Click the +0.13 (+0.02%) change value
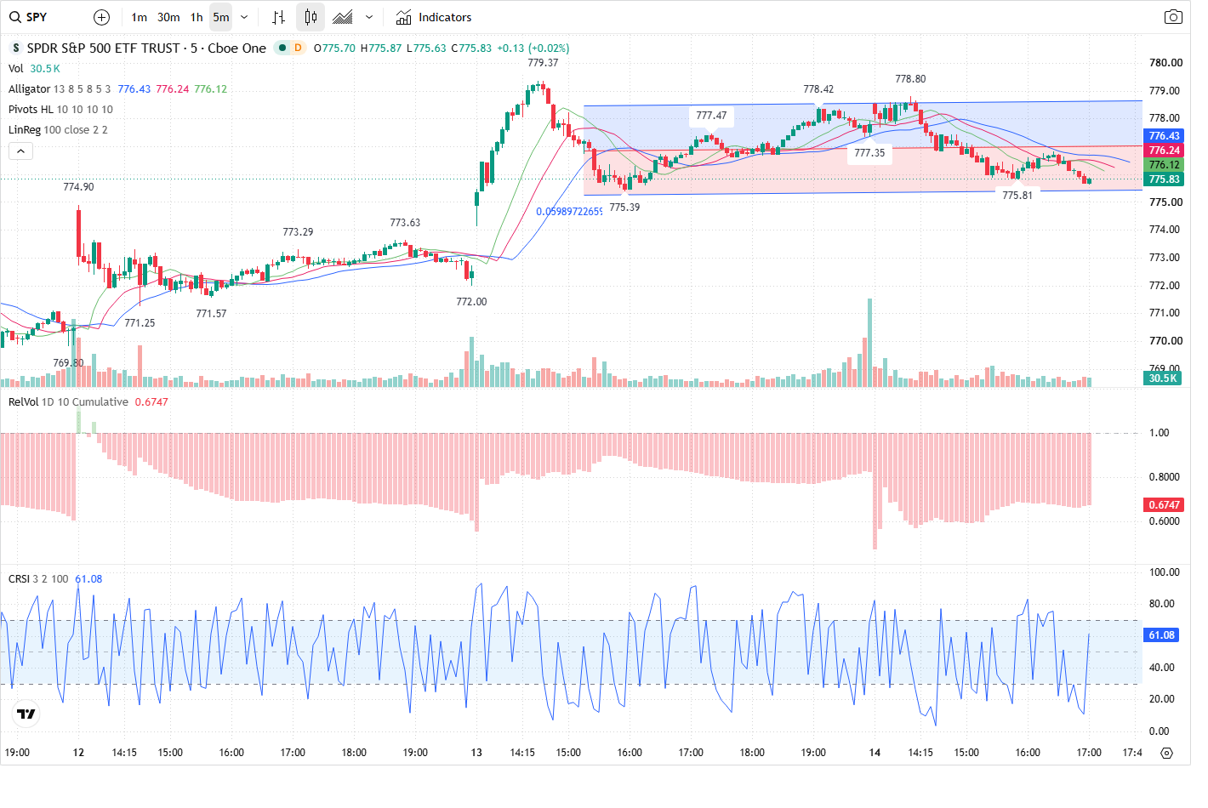The image size is (1208, 808). (533, 48)
